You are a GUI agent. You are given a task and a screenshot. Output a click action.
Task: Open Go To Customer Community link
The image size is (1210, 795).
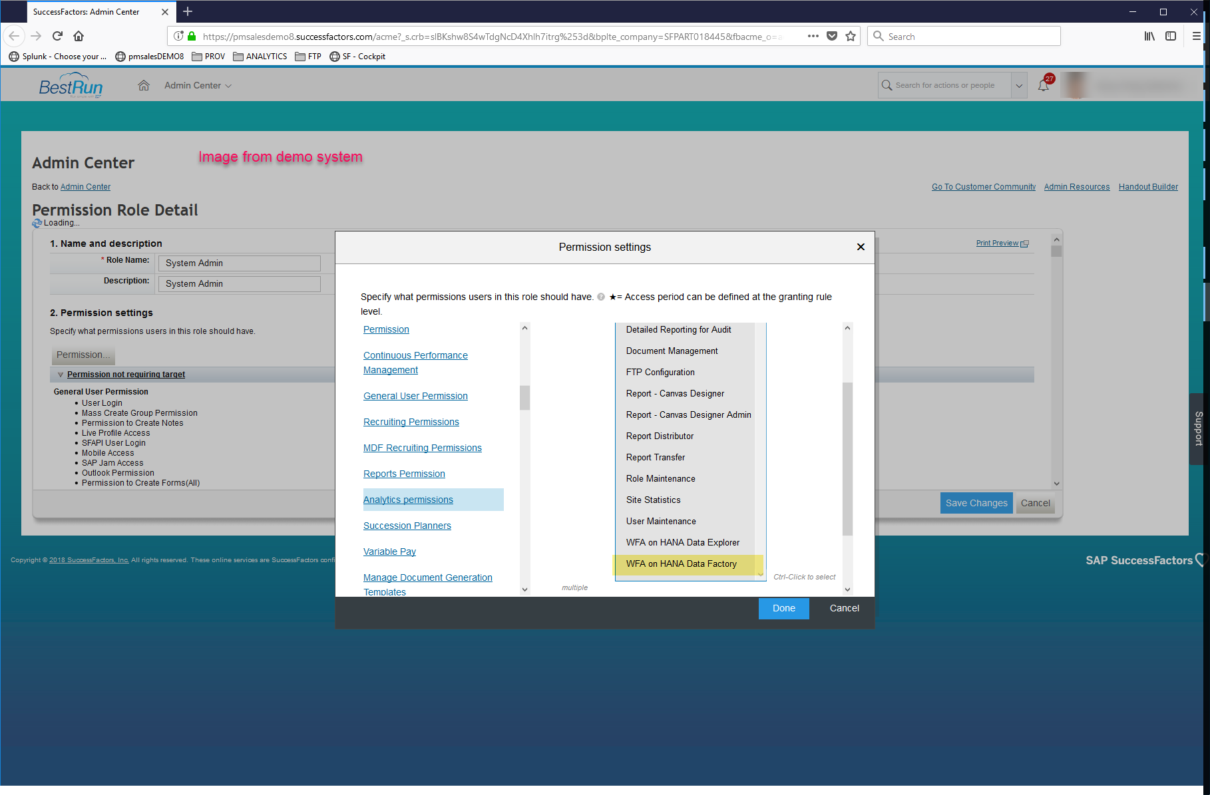click(x=984, y=187)
